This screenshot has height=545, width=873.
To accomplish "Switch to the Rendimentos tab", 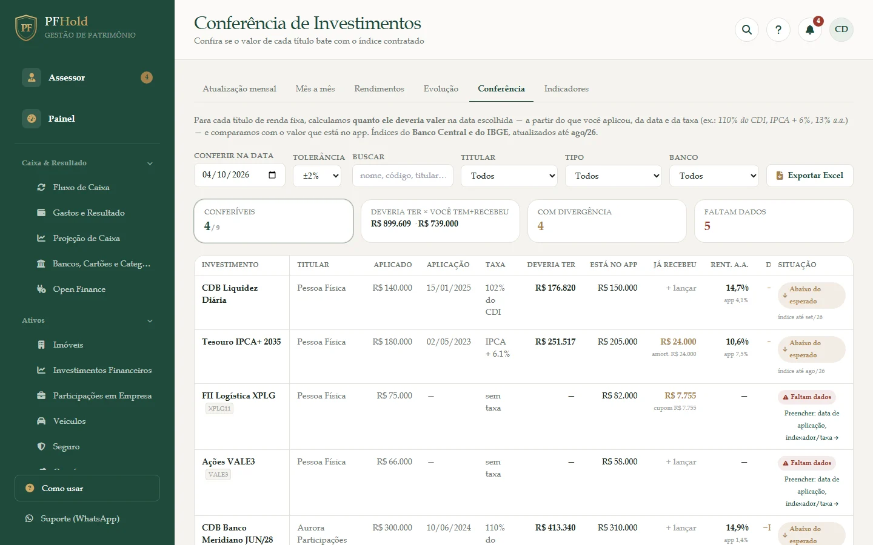I will 380,89.
